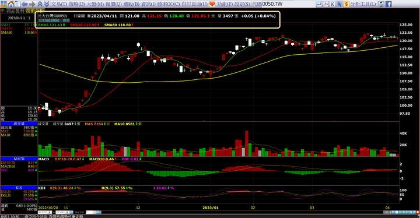Open the Facebook icon
The height and width of the screenshot is (218, 420).
point(388,4)
